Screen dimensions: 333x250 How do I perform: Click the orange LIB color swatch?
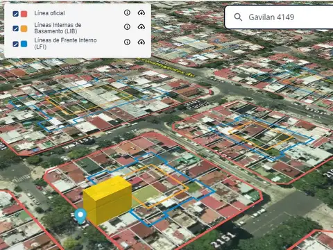click(24, 28)
